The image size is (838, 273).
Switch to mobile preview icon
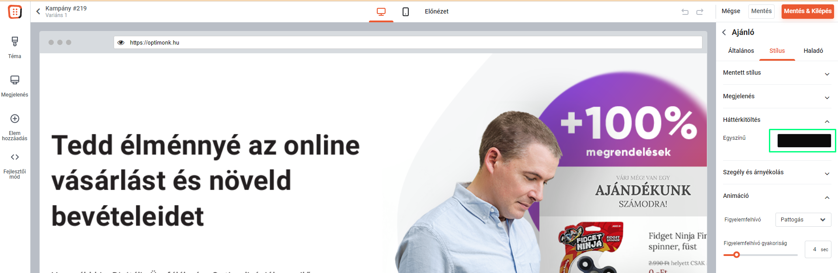point(406,12)
